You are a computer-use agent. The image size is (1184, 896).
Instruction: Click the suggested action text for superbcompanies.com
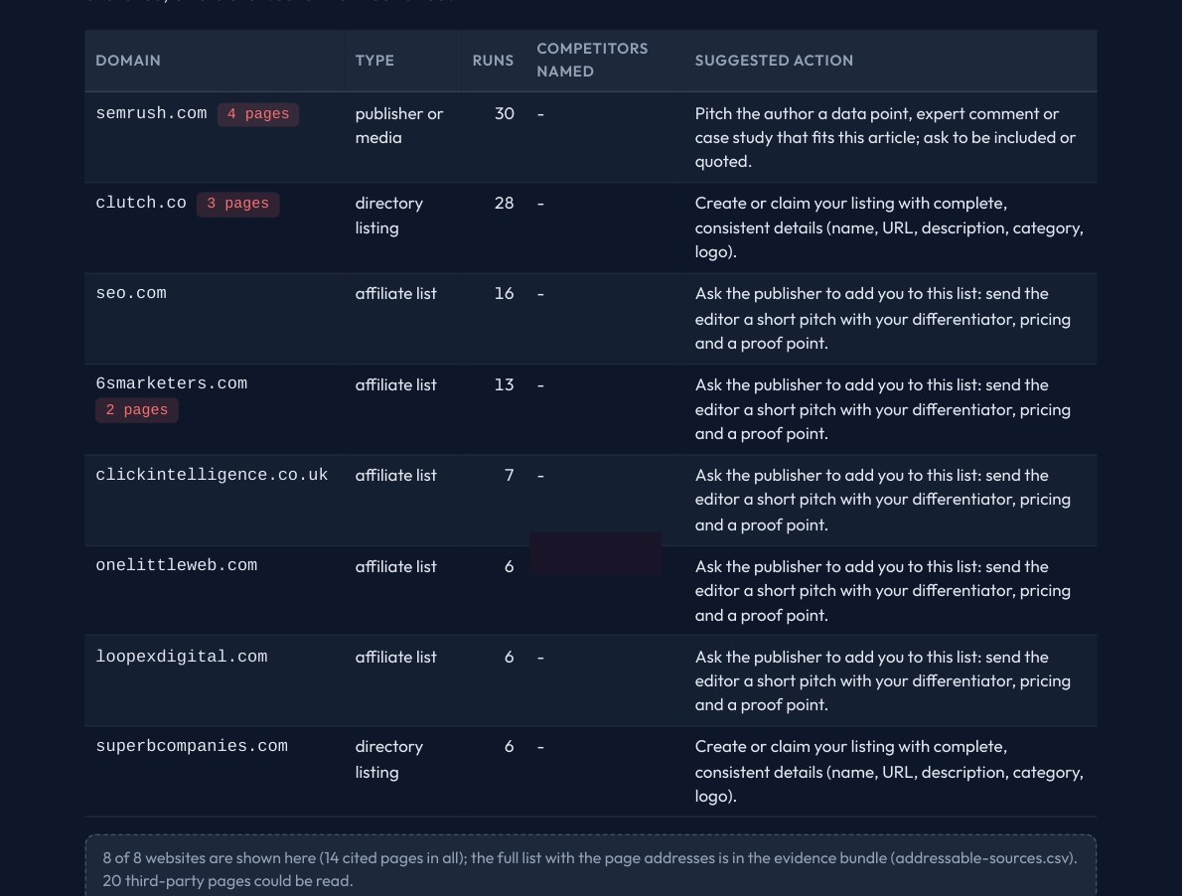(x=889, y=771)
